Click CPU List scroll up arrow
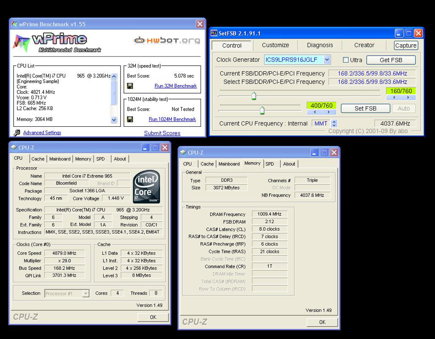Viewport: 435px width, 339px height. [x=114, y=76]
